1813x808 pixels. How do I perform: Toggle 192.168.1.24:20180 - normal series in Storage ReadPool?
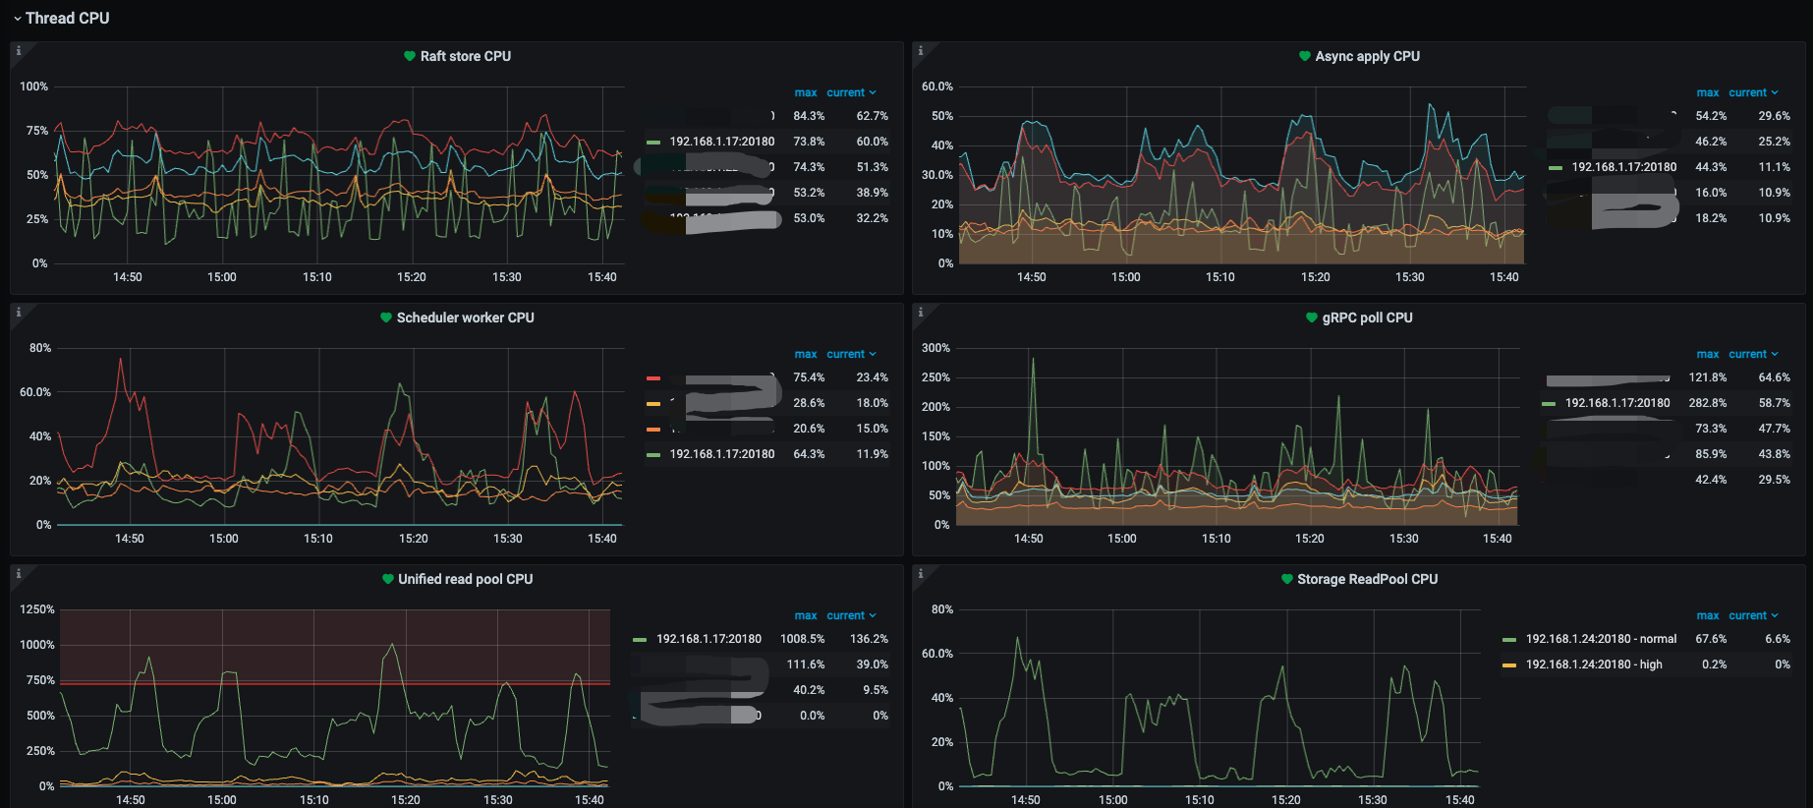[1601, 639]
